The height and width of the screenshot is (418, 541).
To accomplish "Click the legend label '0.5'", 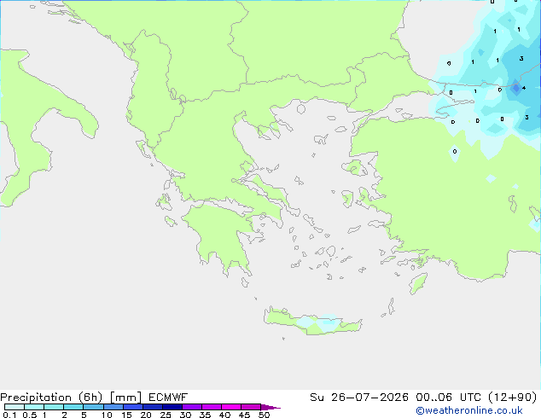I will pos(29,415).
